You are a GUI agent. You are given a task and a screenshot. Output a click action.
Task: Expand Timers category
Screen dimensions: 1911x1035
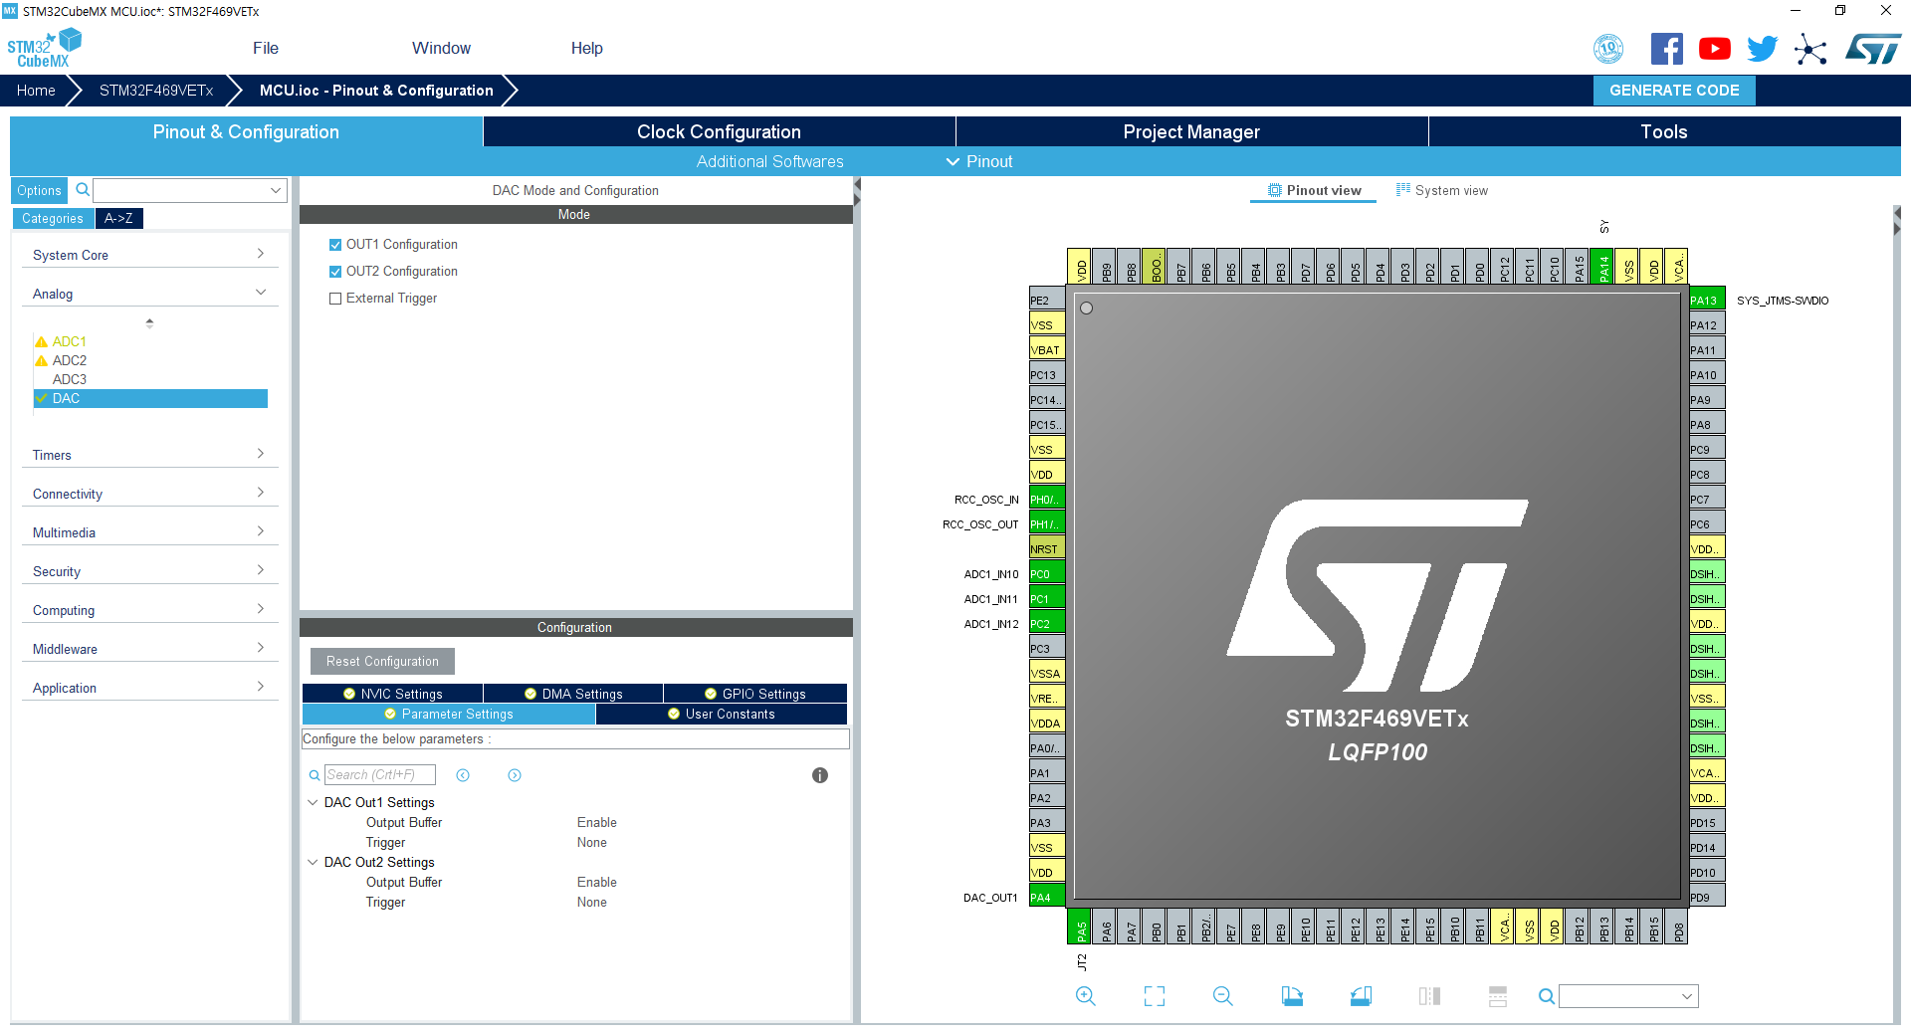[149, 455]
